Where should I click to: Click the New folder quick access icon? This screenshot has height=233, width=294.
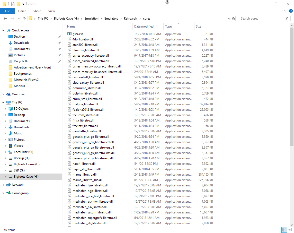click(x=19, y=4)
